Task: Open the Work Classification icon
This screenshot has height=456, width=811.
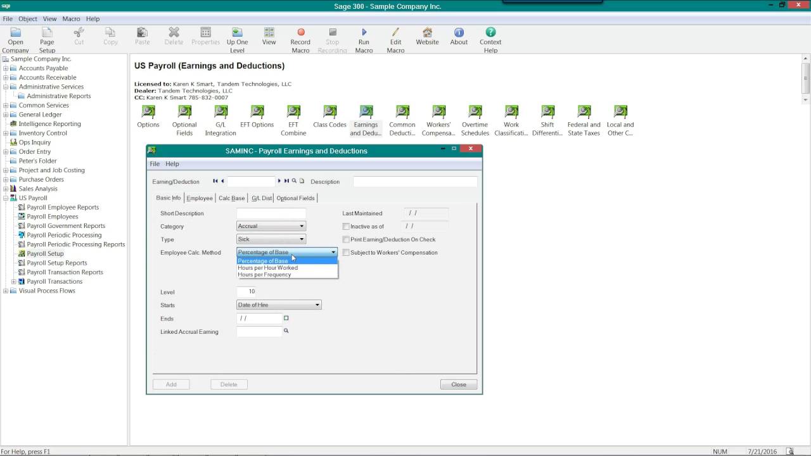Action: point(511,120)
